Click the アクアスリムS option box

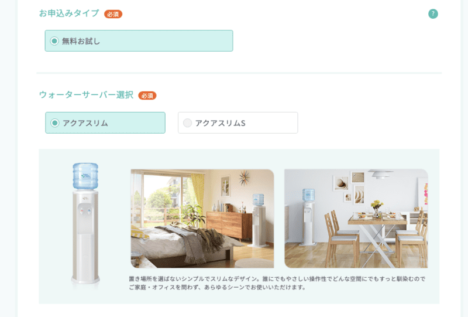click(238, 122)
